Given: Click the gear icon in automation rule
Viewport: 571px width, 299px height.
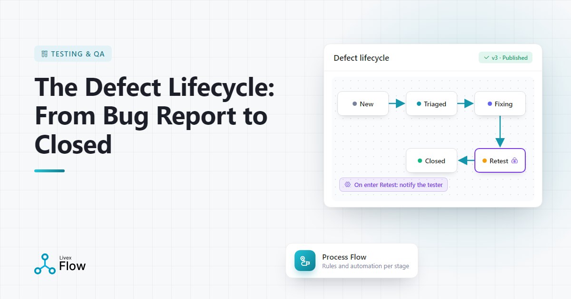Looking at the screenshot, I should [348, 185].
